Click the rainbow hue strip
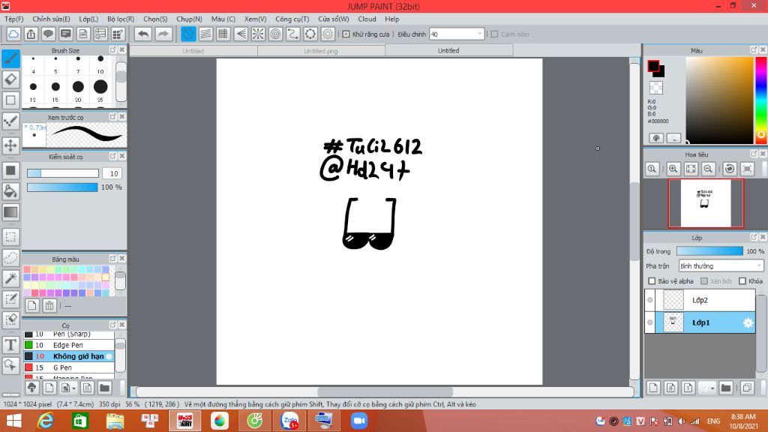This screenshot has height=432, width=768. pos(760,100)
